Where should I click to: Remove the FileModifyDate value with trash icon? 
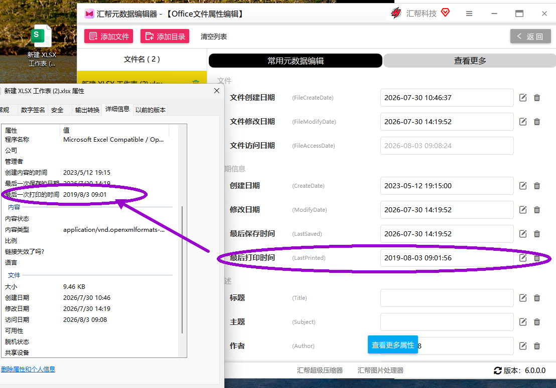[x=537, y=122]
